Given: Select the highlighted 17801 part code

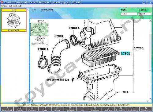Looking at the screenshot, I should (x=125, y=53).
